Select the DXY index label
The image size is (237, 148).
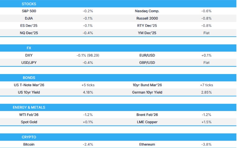point(29,55)
